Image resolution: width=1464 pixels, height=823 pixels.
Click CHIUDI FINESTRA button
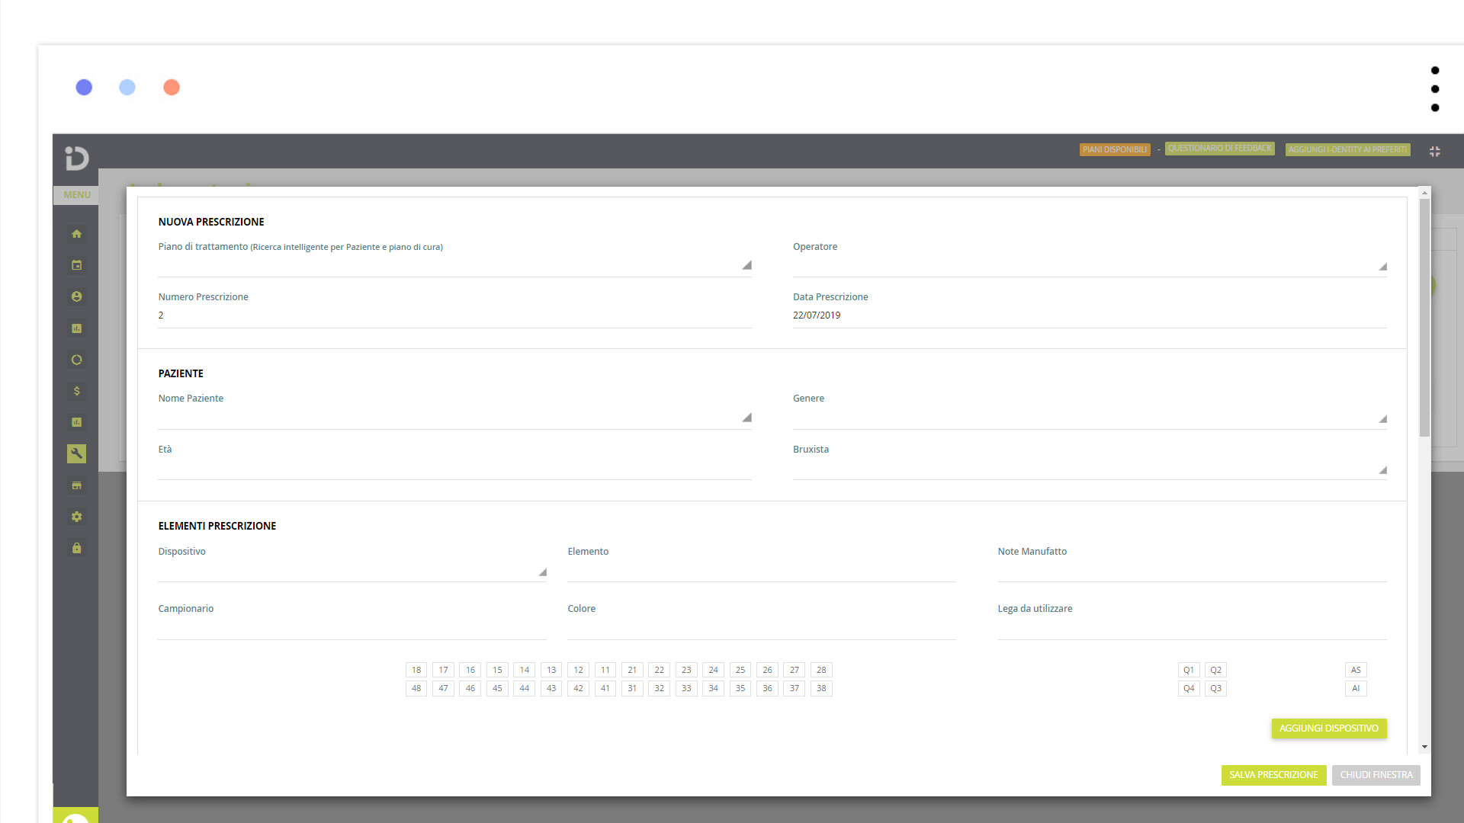(1376, 775)
